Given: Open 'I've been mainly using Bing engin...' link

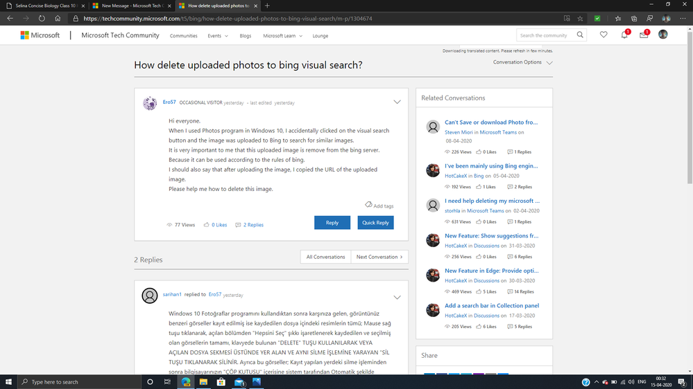Looking at the screenshot, I should pos(491,166).
